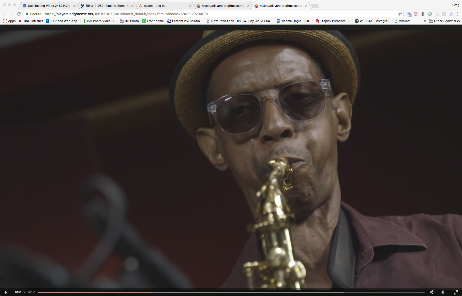Bookmark this page with the star icon
Screen dimensions: 462x296
pos(400,14)
